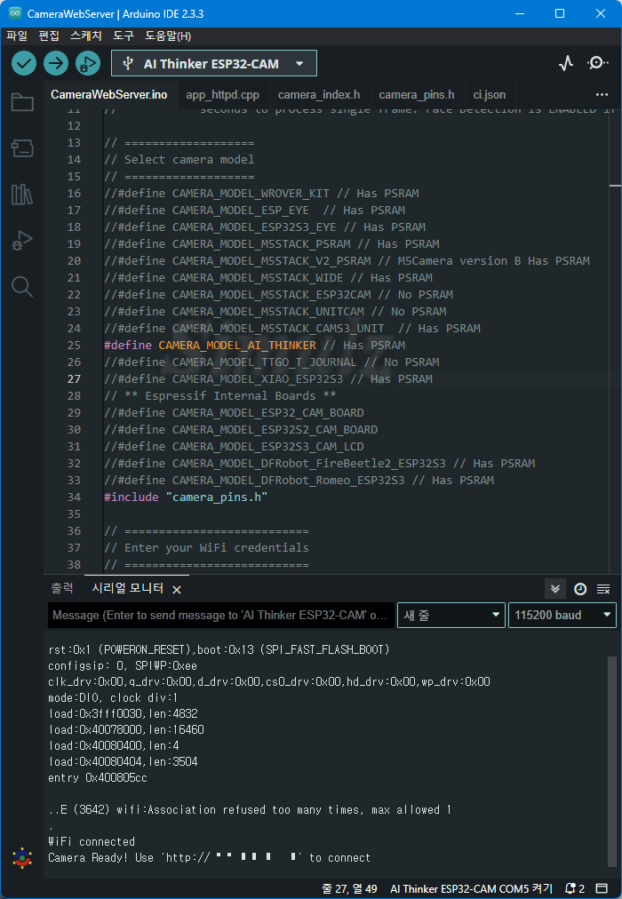Click the CAMERA_MODEL_M5STACK_UNITCAM line

[275, 311]
